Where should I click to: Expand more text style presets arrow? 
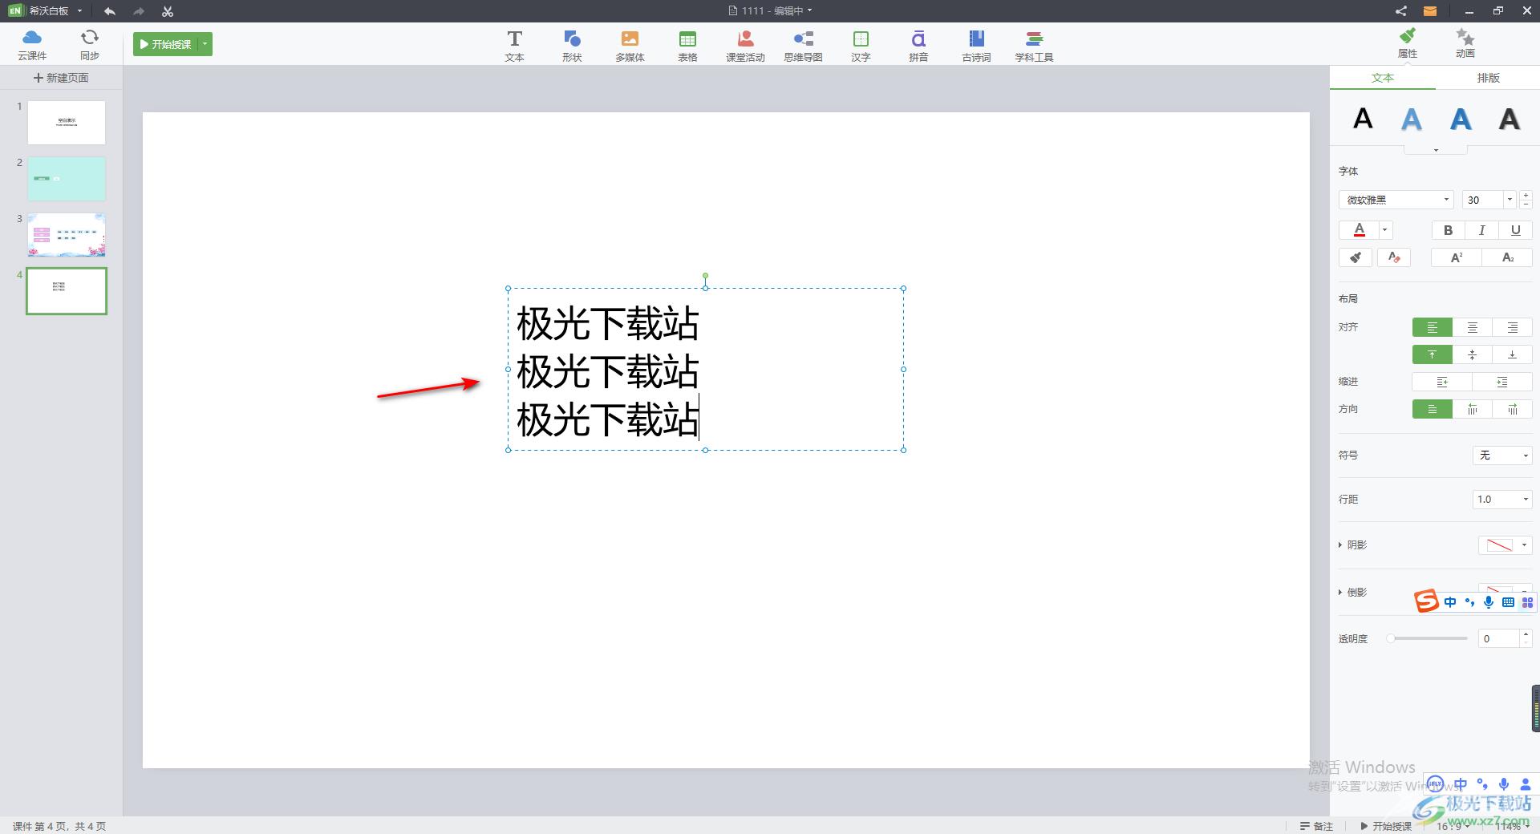click(1436, 150)
